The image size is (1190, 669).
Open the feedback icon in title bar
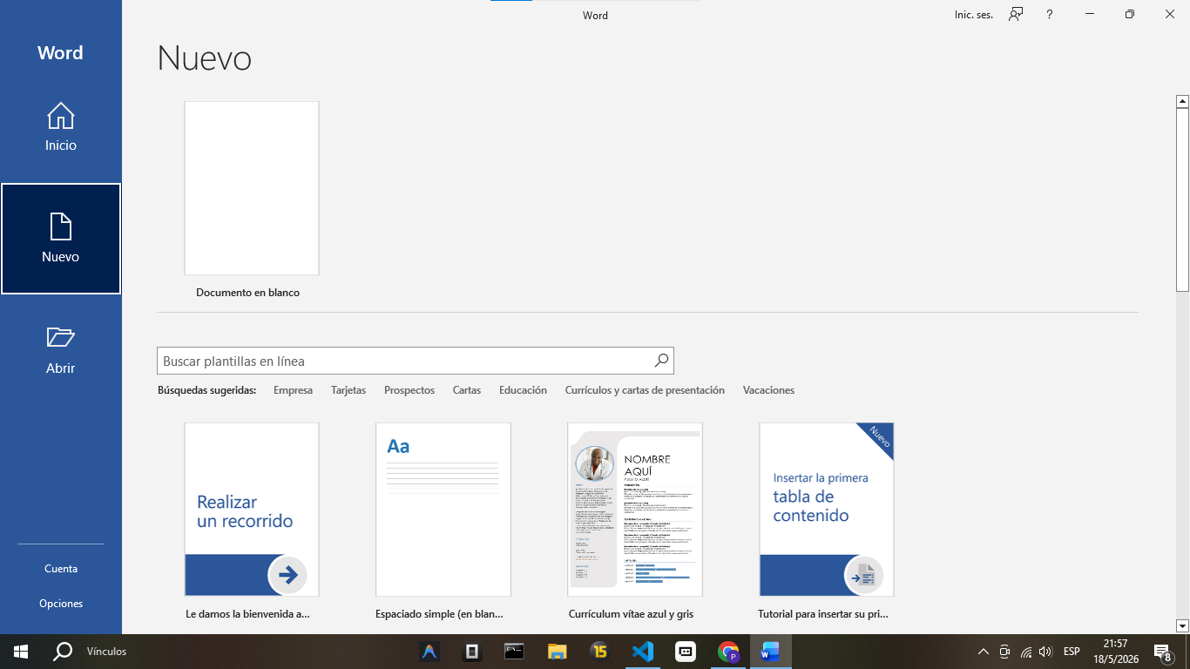pyautogui.click(x=1016, y=14)
